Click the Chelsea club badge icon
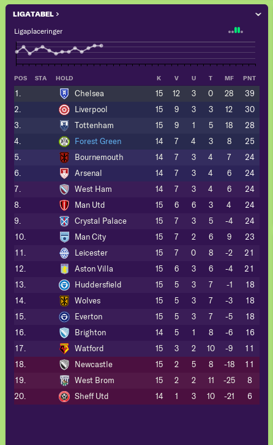Image resolution: width=273 pixels, height=445 pixels. tap(64, 93)
